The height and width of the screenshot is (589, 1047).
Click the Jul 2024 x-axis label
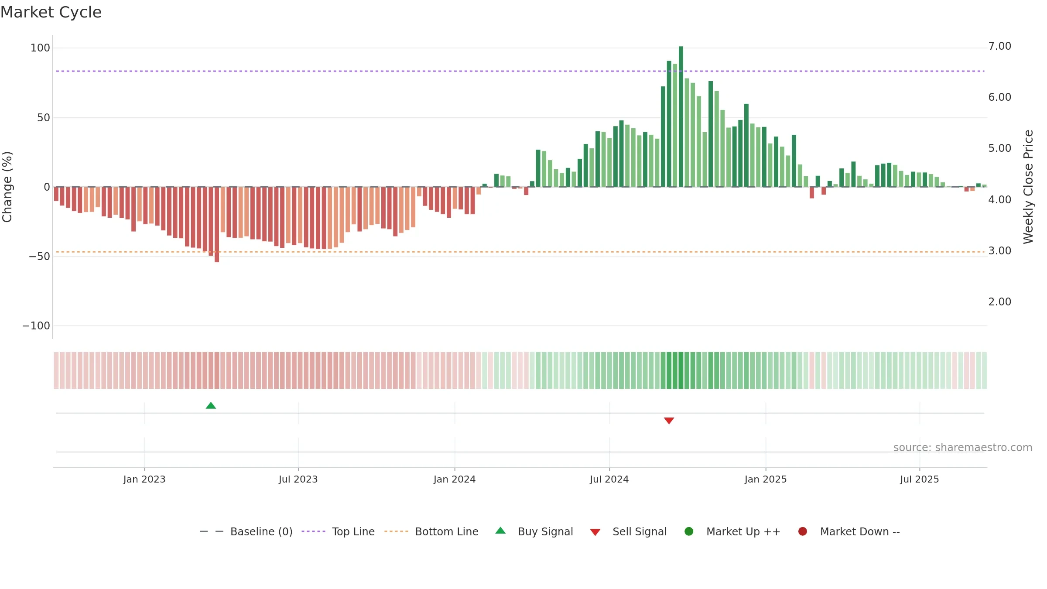609,479
